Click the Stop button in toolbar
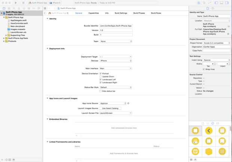The width and height of the screenshot is (232, 162). [x=23, y=3]
